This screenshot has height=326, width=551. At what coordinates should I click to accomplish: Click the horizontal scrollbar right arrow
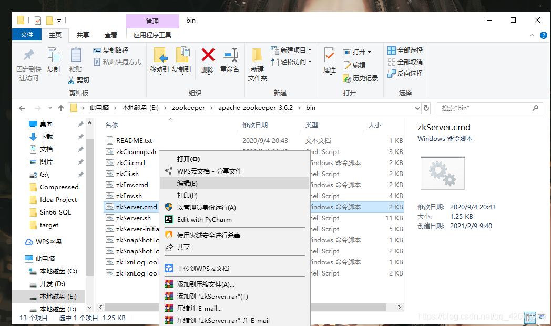399,308
